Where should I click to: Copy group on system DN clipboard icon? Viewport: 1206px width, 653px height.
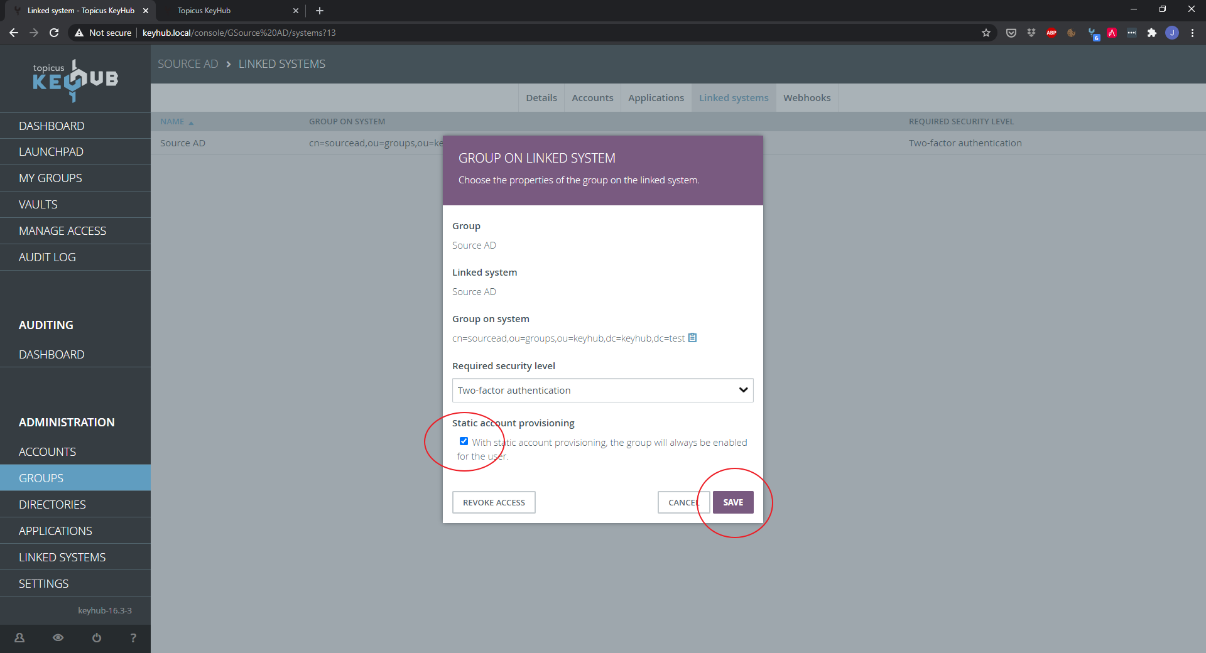click(x=692, y=338)
